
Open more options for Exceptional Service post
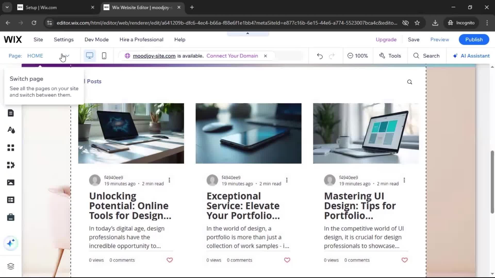point(287,180)
